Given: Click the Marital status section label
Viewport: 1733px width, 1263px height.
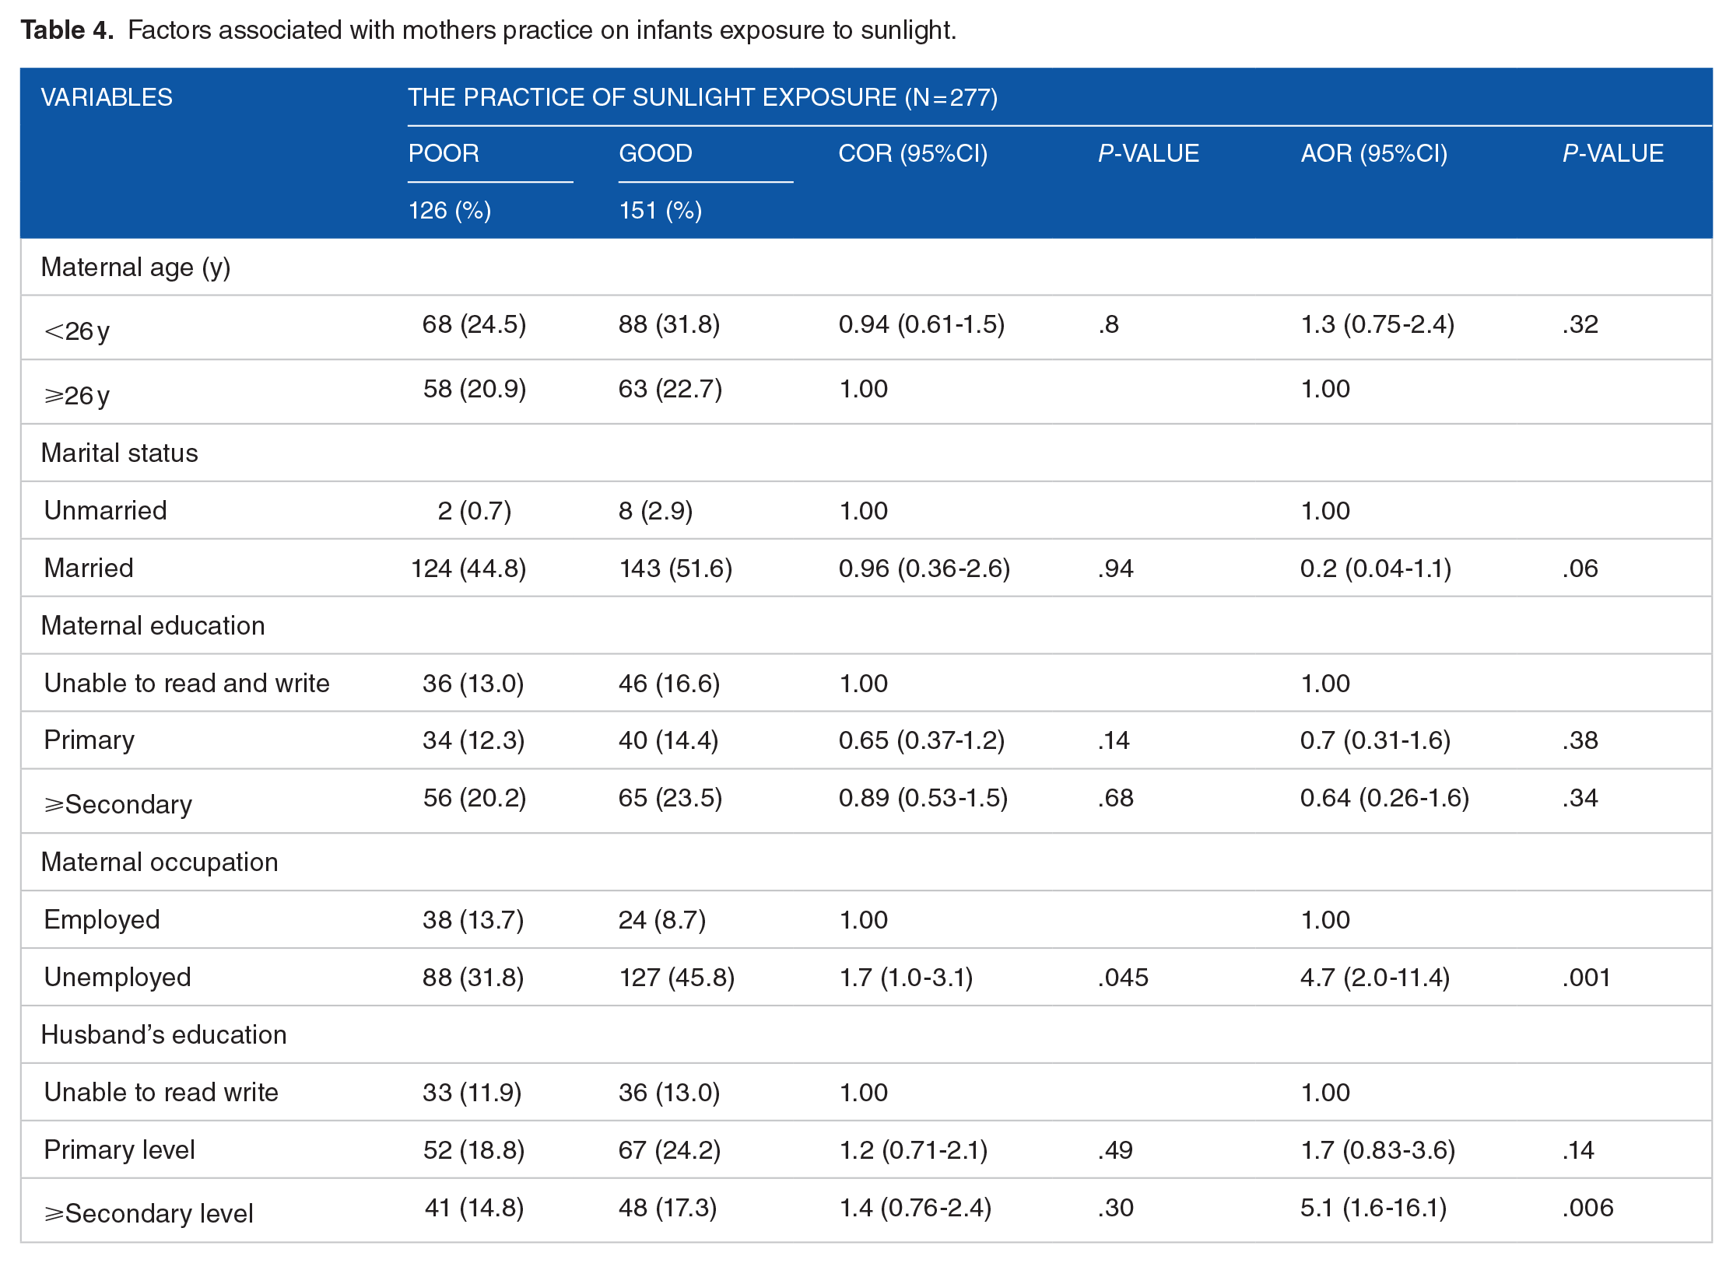Looking at the screenshot, I should click(120, 453).
